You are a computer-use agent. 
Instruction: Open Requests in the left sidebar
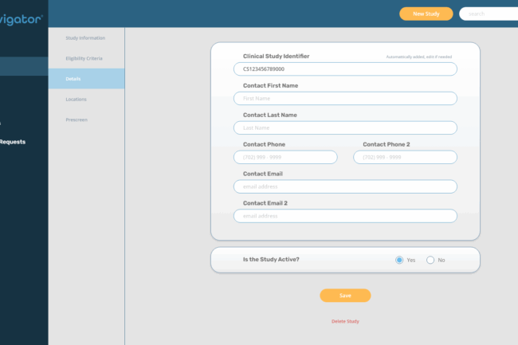14,142
